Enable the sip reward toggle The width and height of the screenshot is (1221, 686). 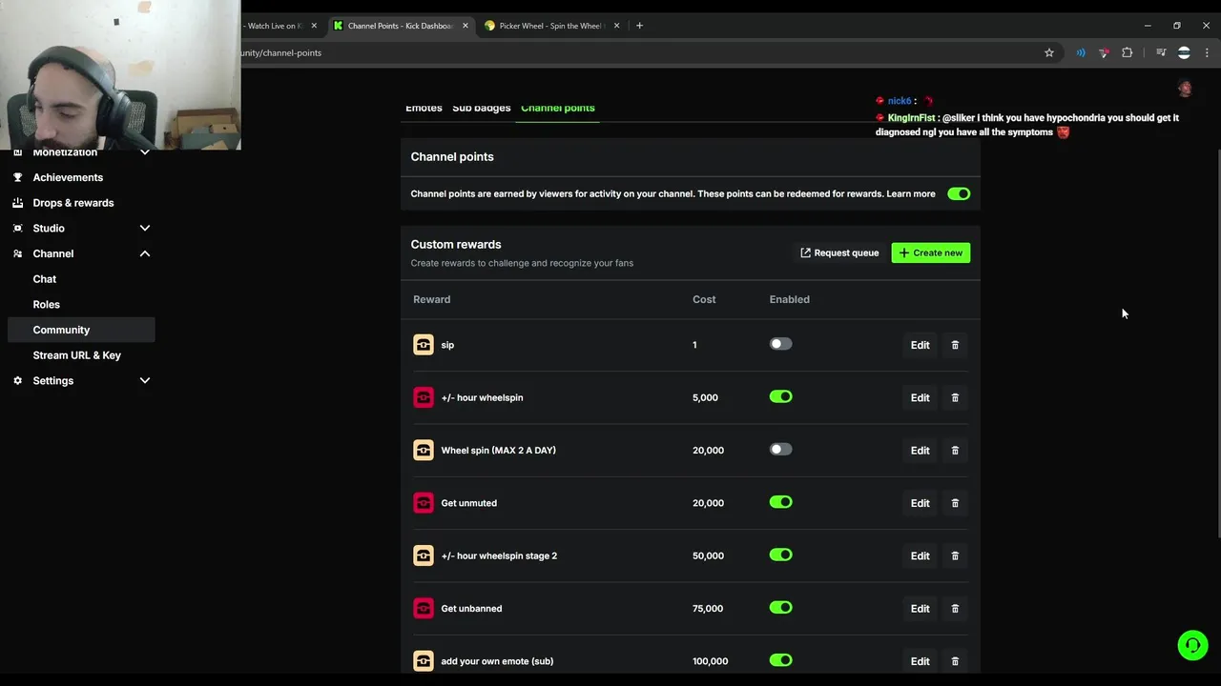click(780, 345)
